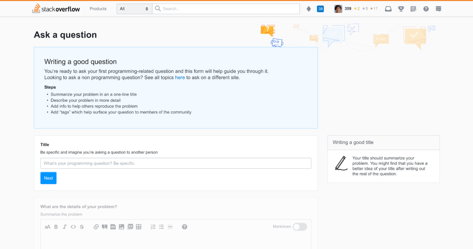Open the All search scope dropdown

pyautogui.click(x=134, y=9)
